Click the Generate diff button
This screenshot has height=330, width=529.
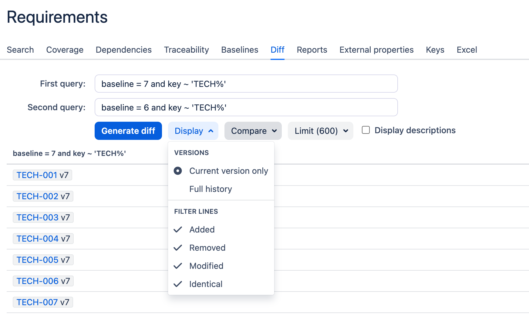(x=128, y=131)
